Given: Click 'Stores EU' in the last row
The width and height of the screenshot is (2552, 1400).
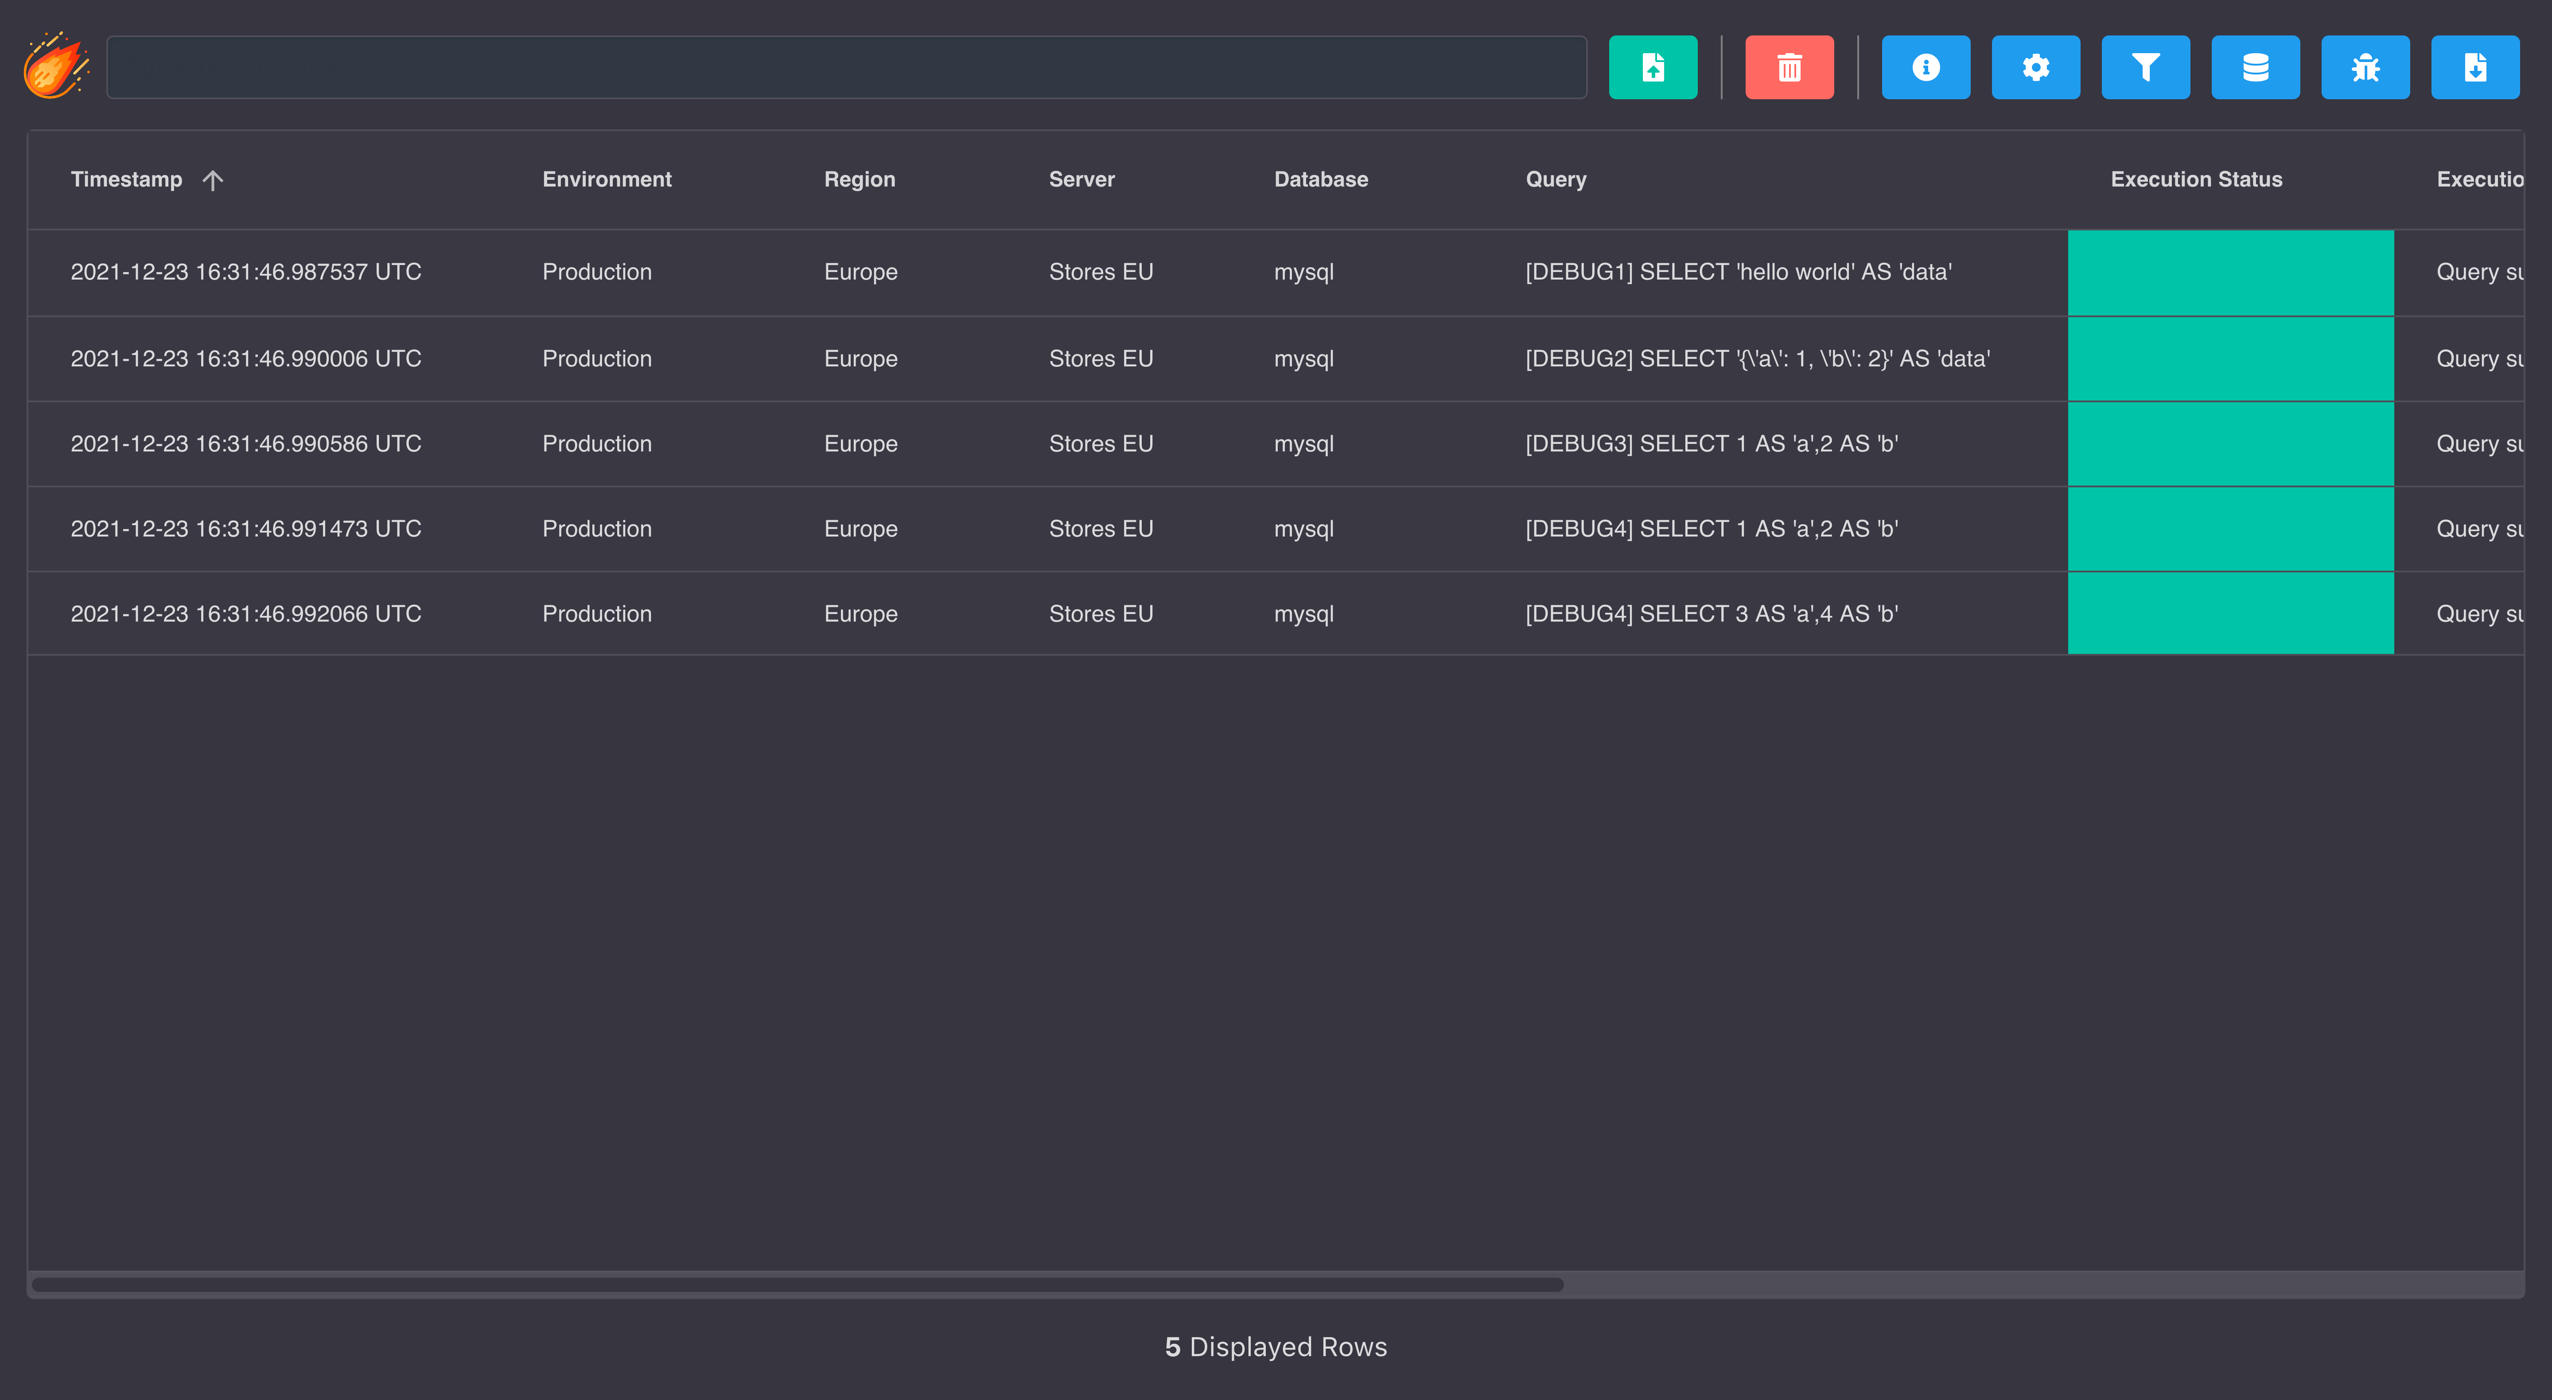Looking at the screenshot, I should click(1101, 614).
